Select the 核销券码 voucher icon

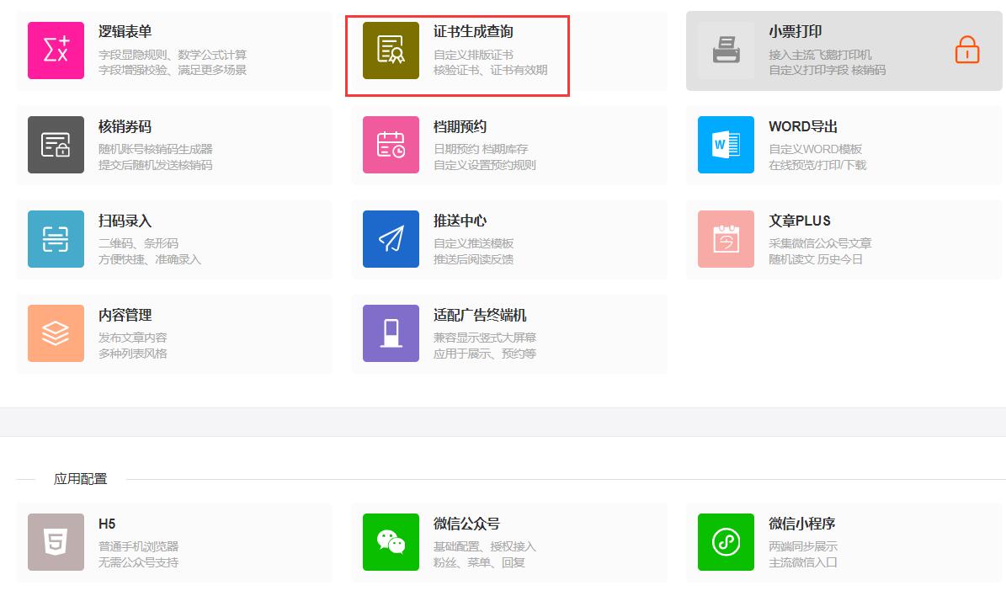[x=56, y=144]
